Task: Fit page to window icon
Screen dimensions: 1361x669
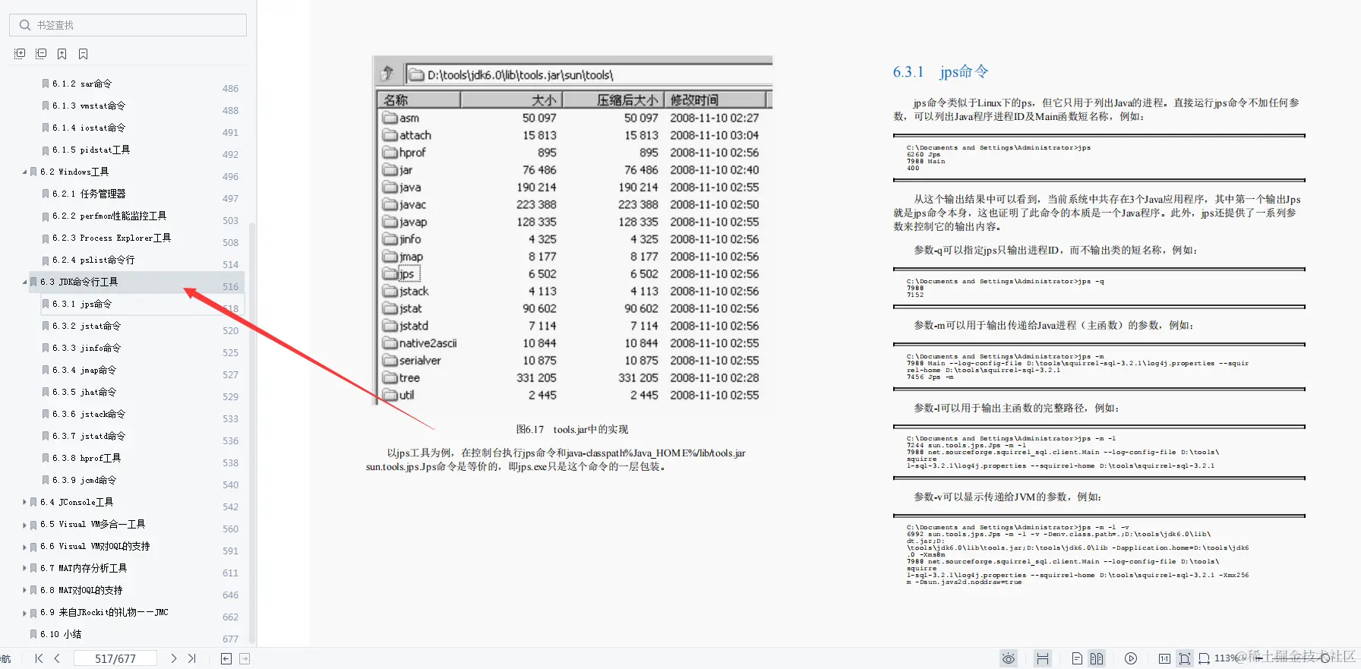Action: 1184,658
